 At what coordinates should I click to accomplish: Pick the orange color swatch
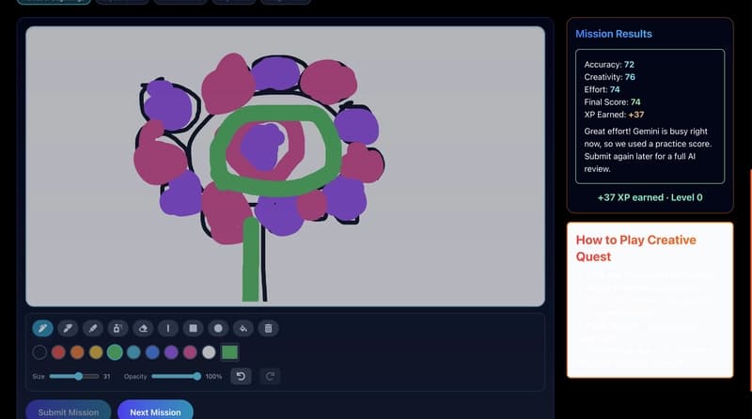(x=77, y=352)
